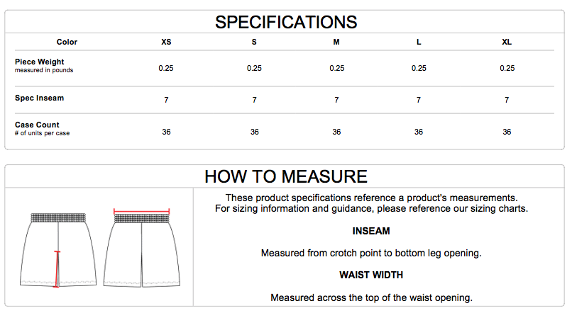Click the Color column header

67,42
